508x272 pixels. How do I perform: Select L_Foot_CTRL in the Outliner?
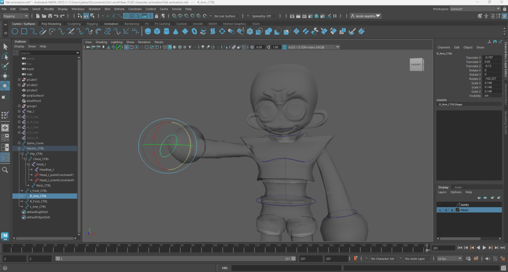38,191
